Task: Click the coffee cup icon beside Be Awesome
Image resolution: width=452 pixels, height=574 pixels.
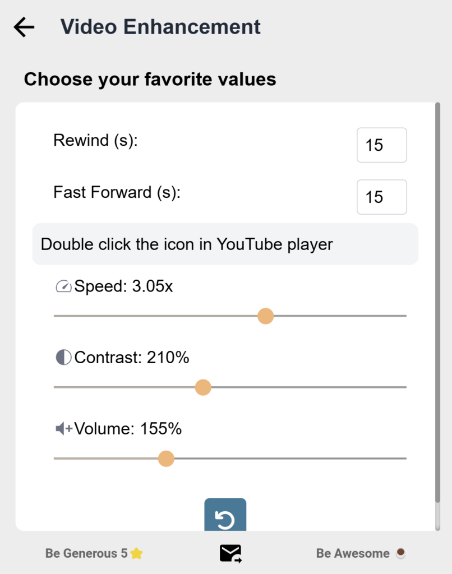Action: click(401, 553)
